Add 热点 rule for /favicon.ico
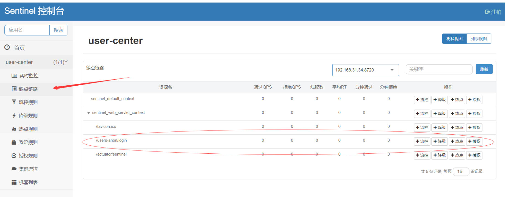Viewport: 511px width, 197px height. click(457, 127)
